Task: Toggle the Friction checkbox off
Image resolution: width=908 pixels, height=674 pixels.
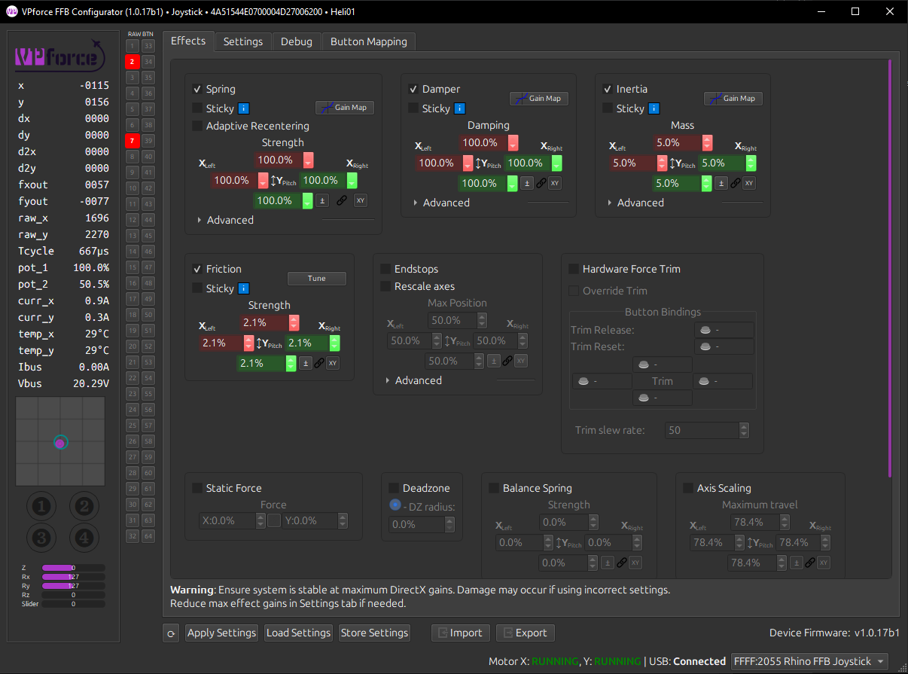Action: click(197, 269)
